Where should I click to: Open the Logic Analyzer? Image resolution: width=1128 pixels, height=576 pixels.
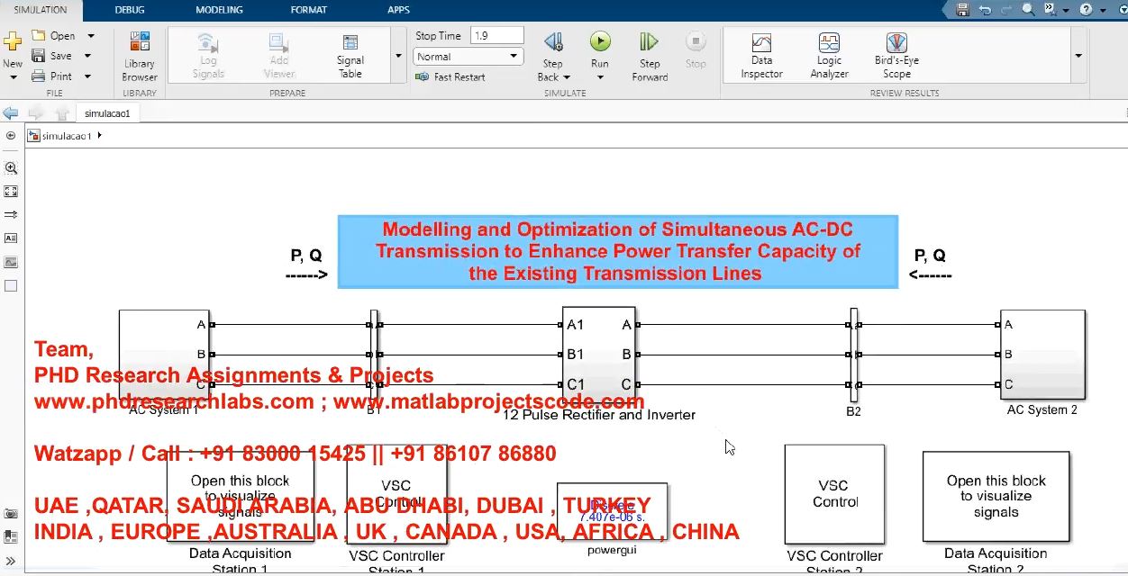click(x=829, y=56)
